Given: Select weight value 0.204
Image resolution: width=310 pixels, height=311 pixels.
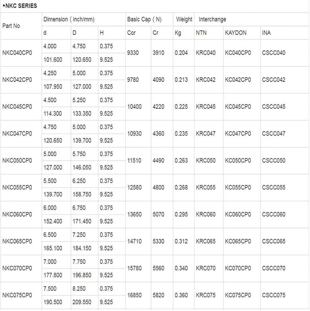Looking at the screenshot, I should [181, 53].
